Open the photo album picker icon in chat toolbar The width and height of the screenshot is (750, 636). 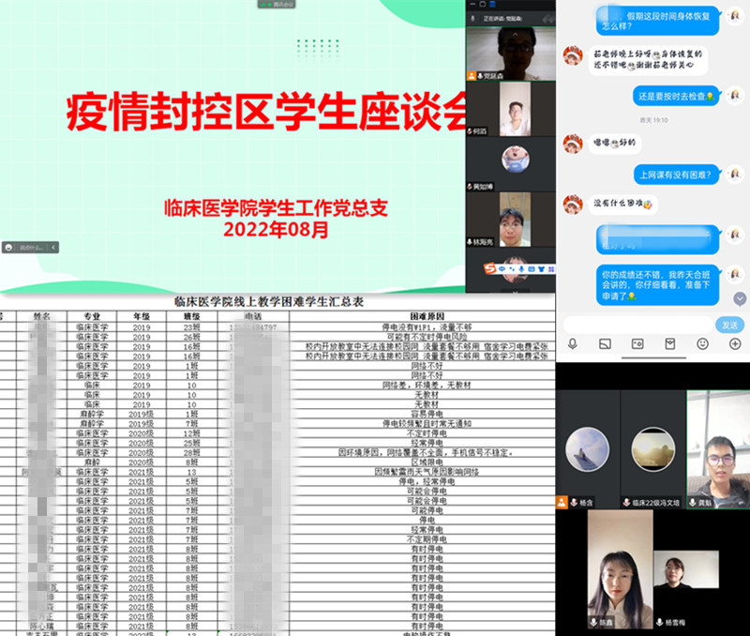point(604,342)
